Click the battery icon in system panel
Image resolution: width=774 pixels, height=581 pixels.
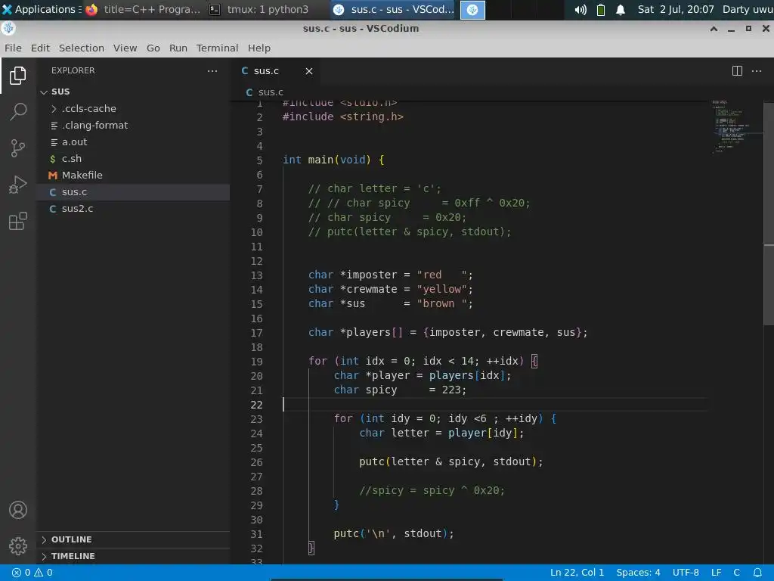click(x=601, y=9)
